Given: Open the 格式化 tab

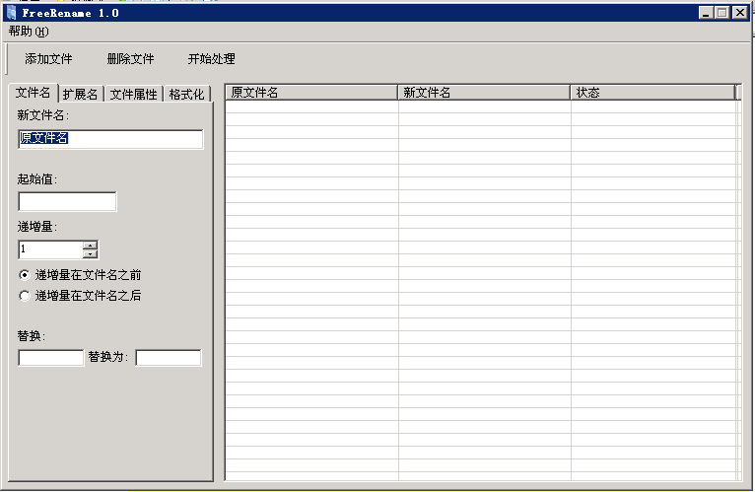Looking at the screenshot, I should tap(187, 94).
